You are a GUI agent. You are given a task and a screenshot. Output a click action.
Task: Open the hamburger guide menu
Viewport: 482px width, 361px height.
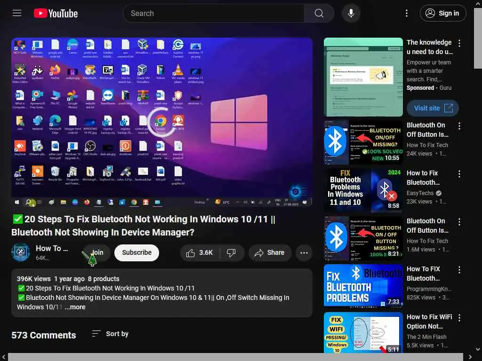point(17,13)
